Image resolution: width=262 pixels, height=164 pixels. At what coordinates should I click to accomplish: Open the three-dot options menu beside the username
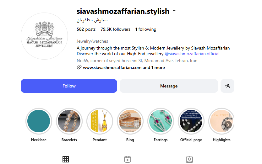pos(175,11)
